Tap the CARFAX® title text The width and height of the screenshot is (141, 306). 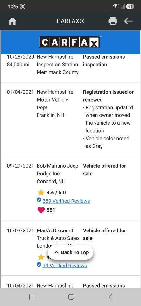pos(71,21)
